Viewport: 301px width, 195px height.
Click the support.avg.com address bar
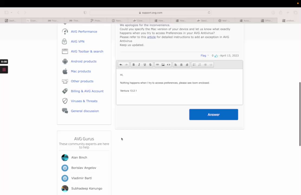point(150,13)
